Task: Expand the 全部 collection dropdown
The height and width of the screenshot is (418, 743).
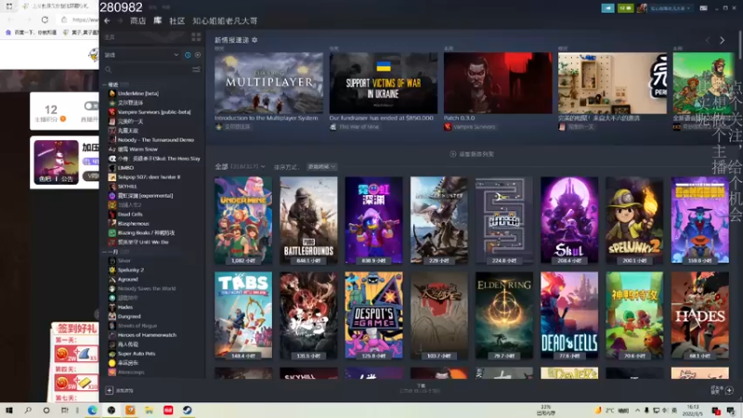Action: point(240,167)
